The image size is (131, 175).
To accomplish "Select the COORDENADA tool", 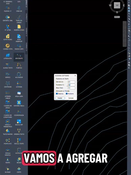I will pos(19,113).
